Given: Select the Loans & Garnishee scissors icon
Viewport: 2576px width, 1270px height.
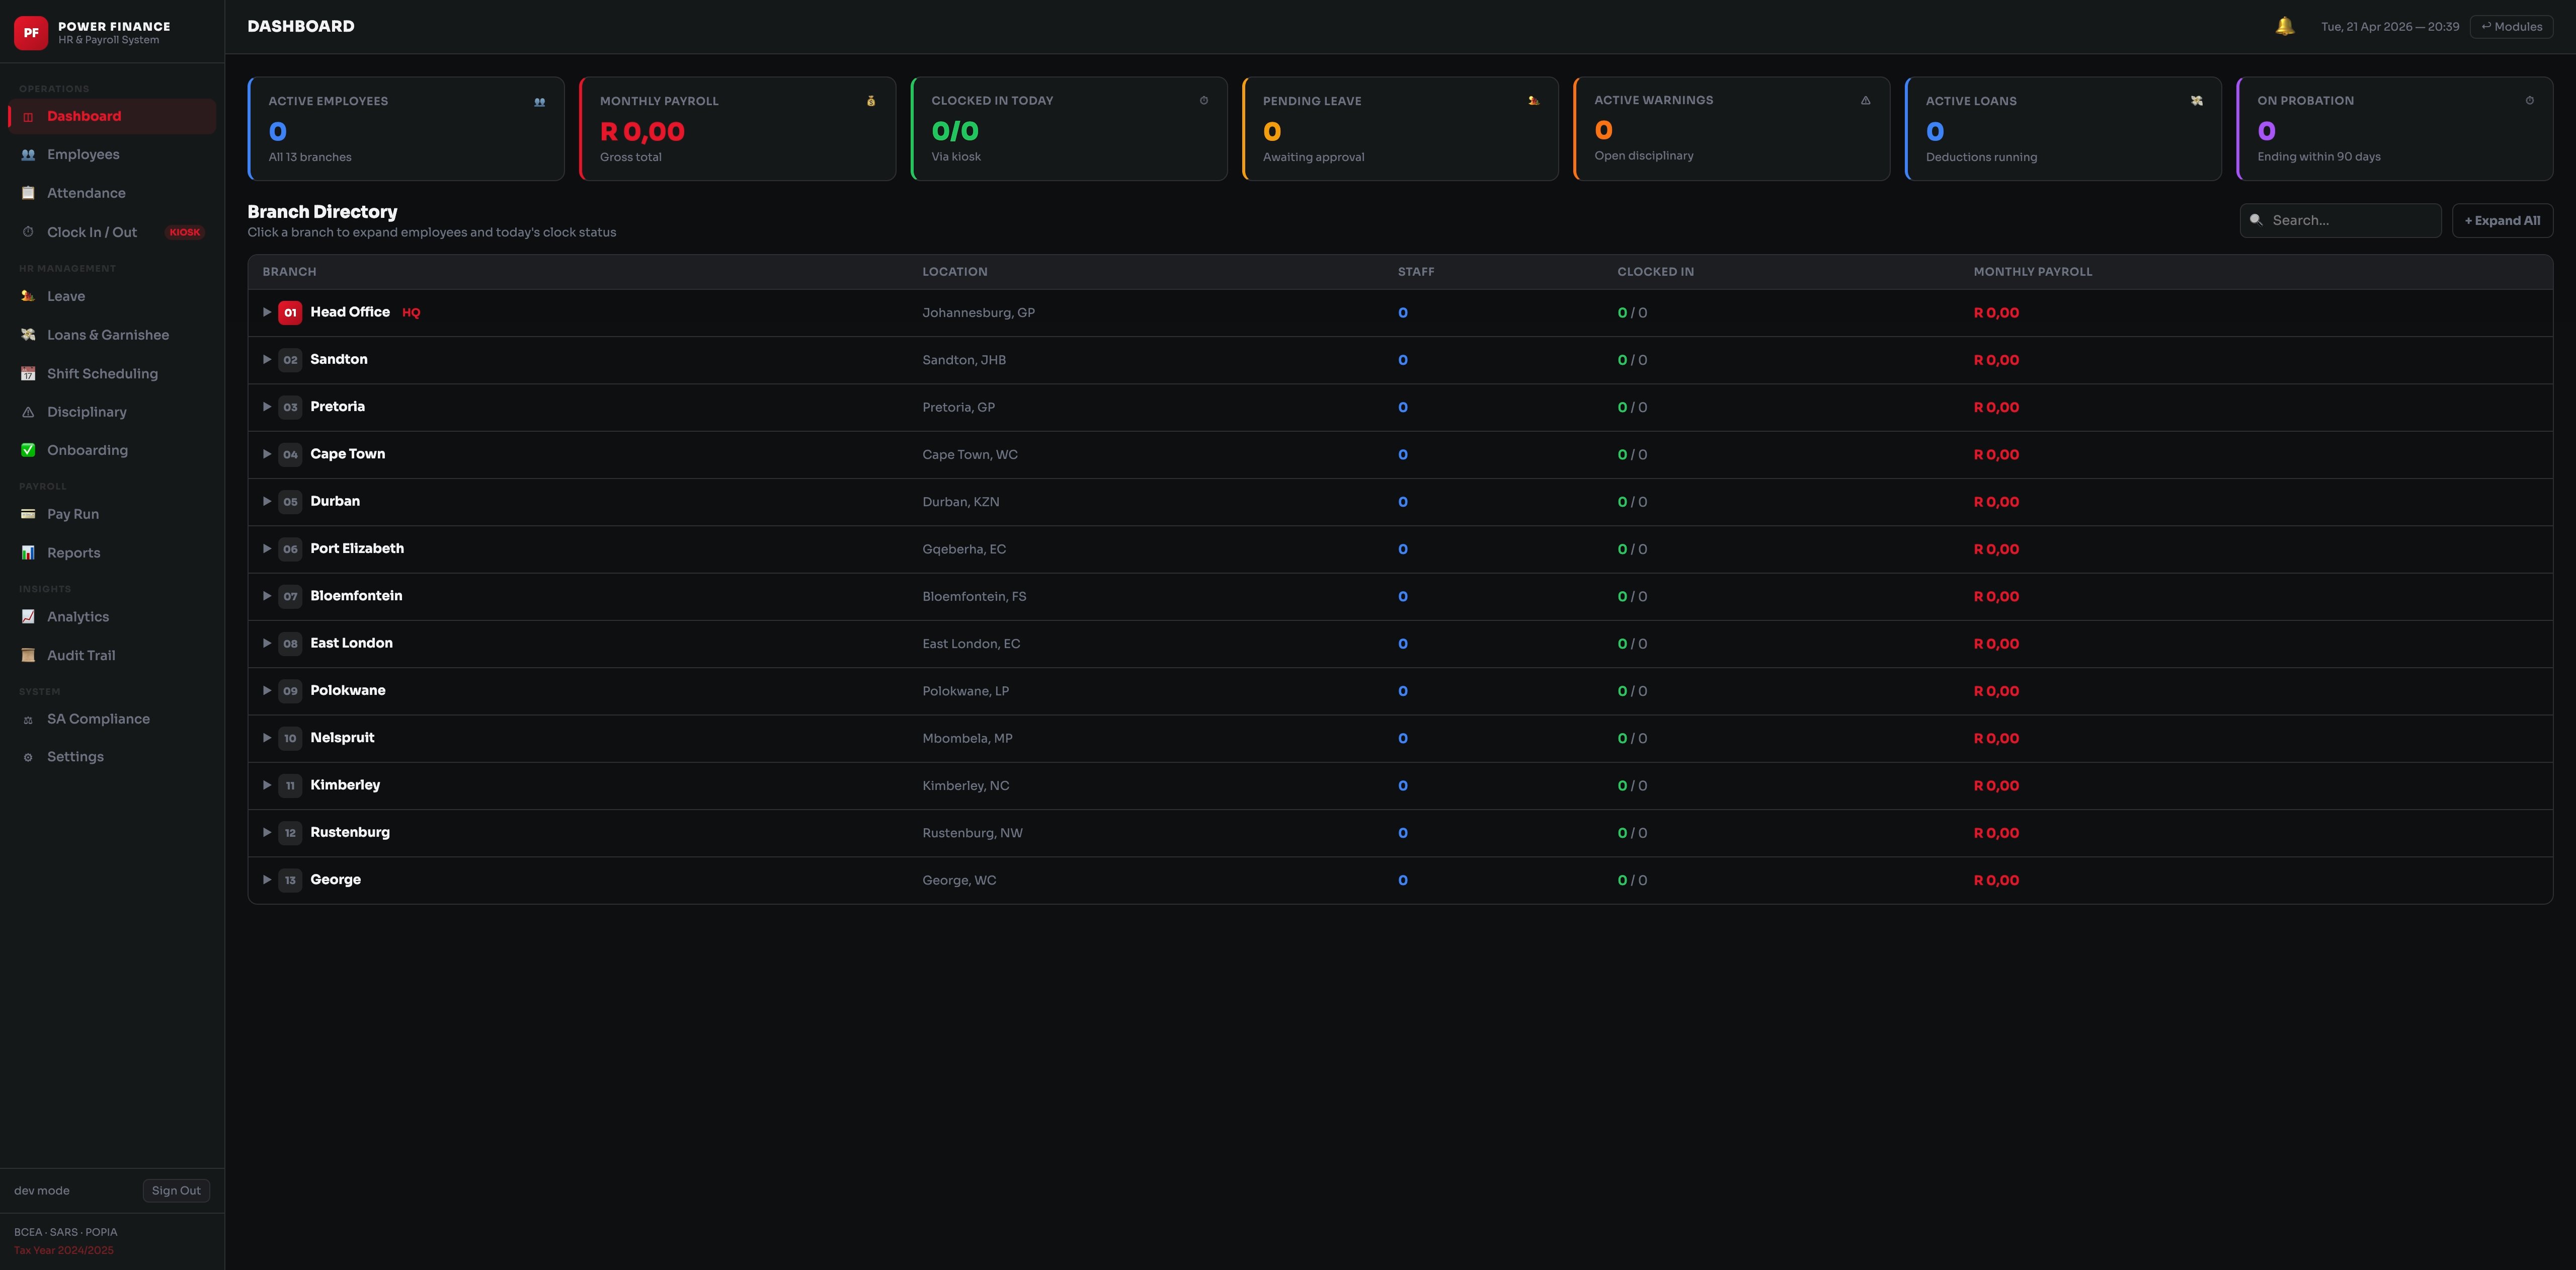Looking at the screenshot, I should tap(27, 334).
